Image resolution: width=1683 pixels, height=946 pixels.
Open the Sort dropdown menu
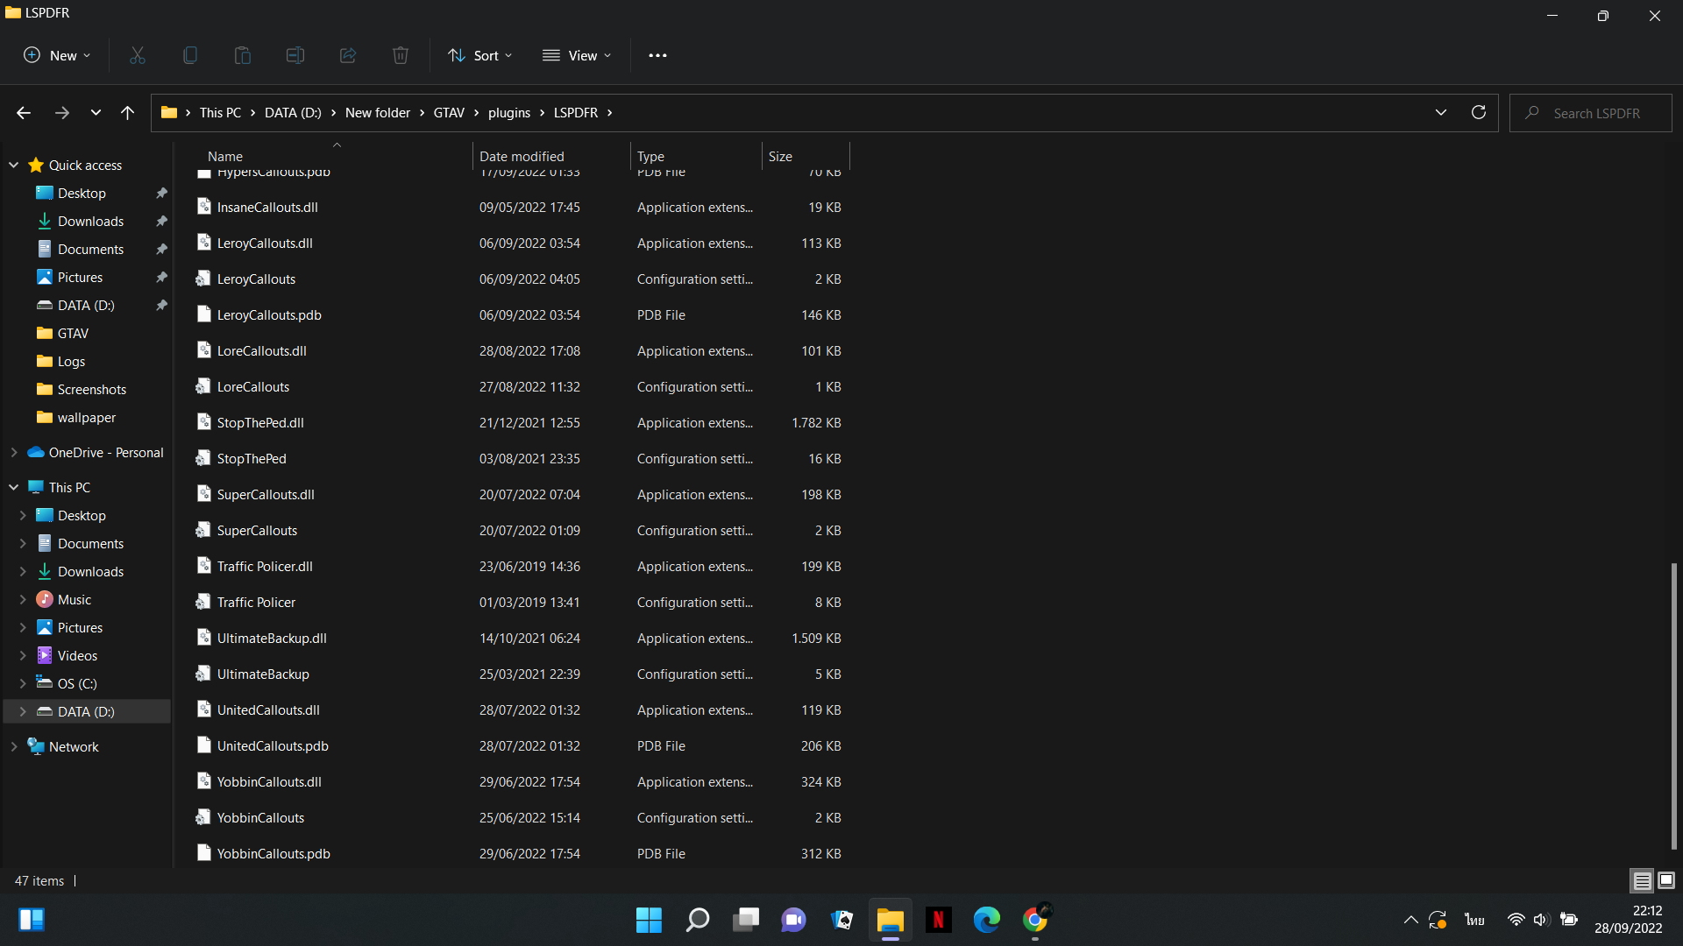(480, 55)
